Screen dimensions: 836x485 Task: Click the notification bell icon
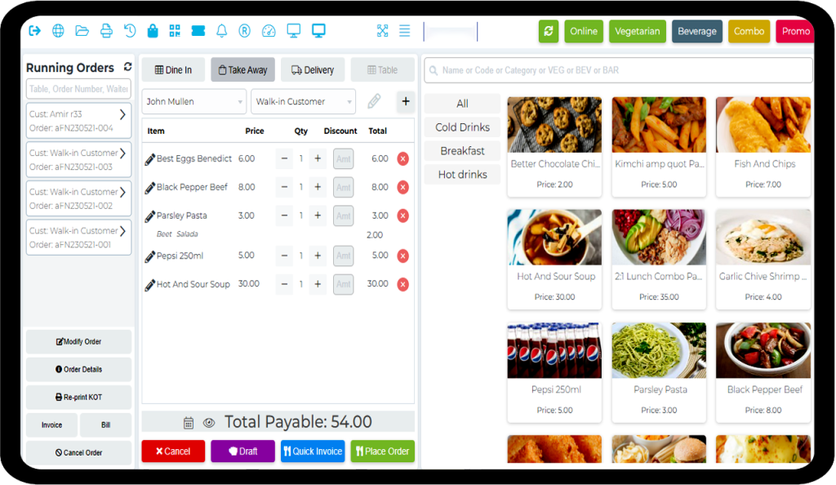coord(221,31)
